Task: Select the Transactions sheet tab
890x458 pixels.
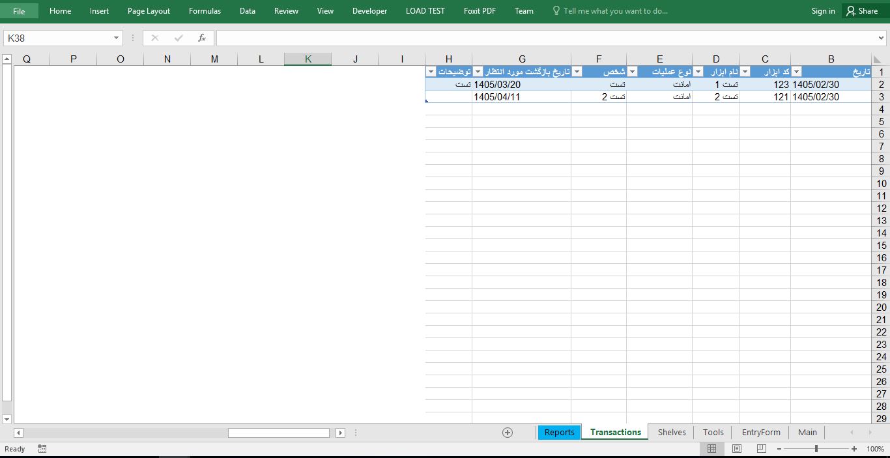Action: pyautogui.click(x=615, y=432)
